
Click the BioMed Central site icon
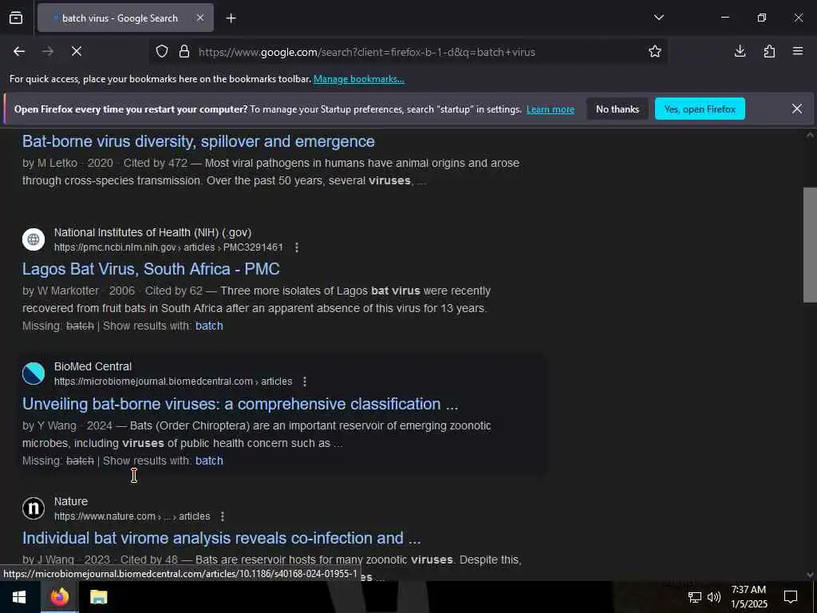[34, 374]
